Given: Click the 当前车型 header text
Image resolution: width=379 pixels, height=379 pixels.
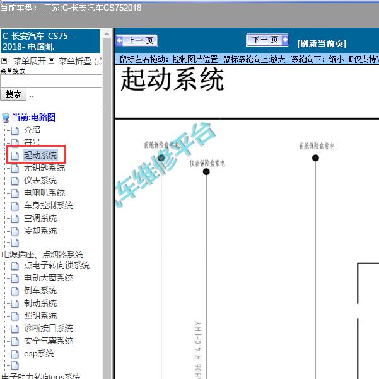Looking at the screenshot, I should [71, 8].
